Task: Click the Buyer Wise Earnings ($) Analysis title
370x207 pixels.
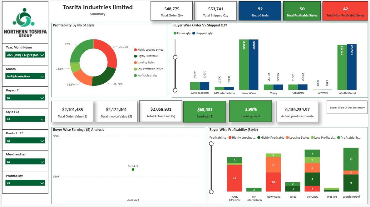Action: pos(78,130)
